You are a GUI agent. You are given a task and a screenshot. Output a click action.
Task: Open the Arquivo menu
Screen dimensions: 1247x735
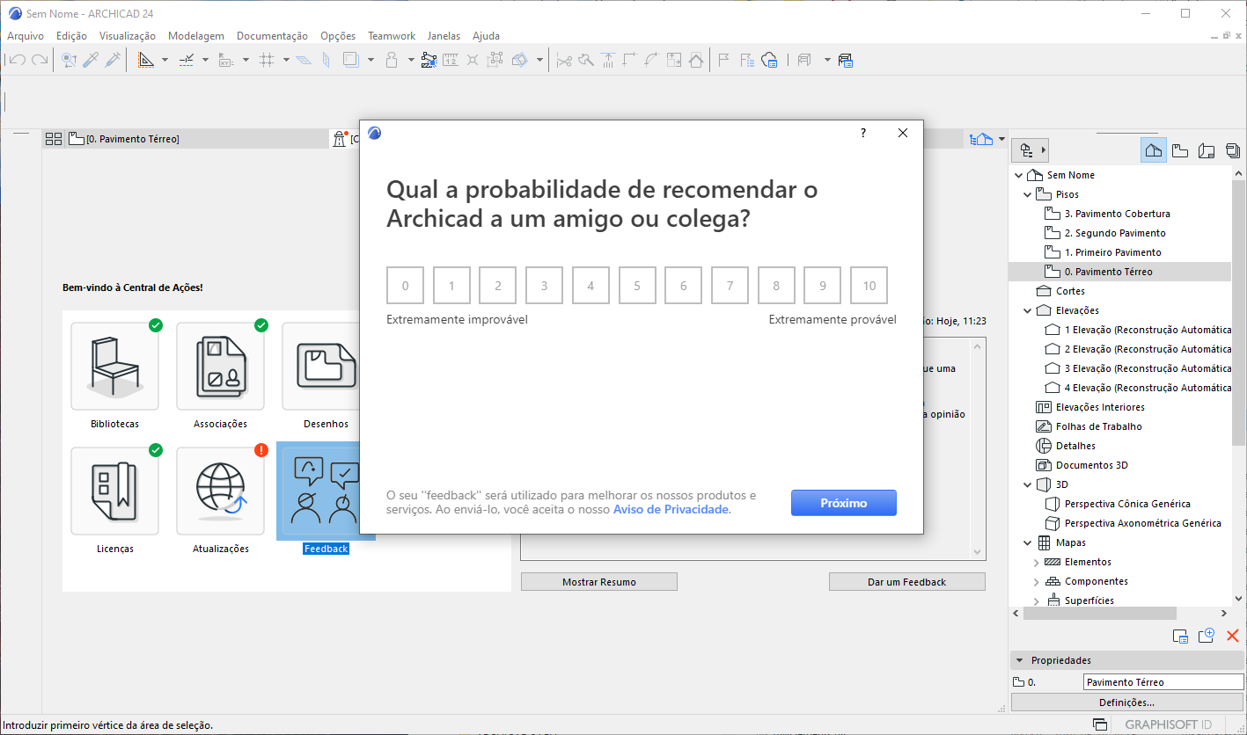click(x=26, y=36)
